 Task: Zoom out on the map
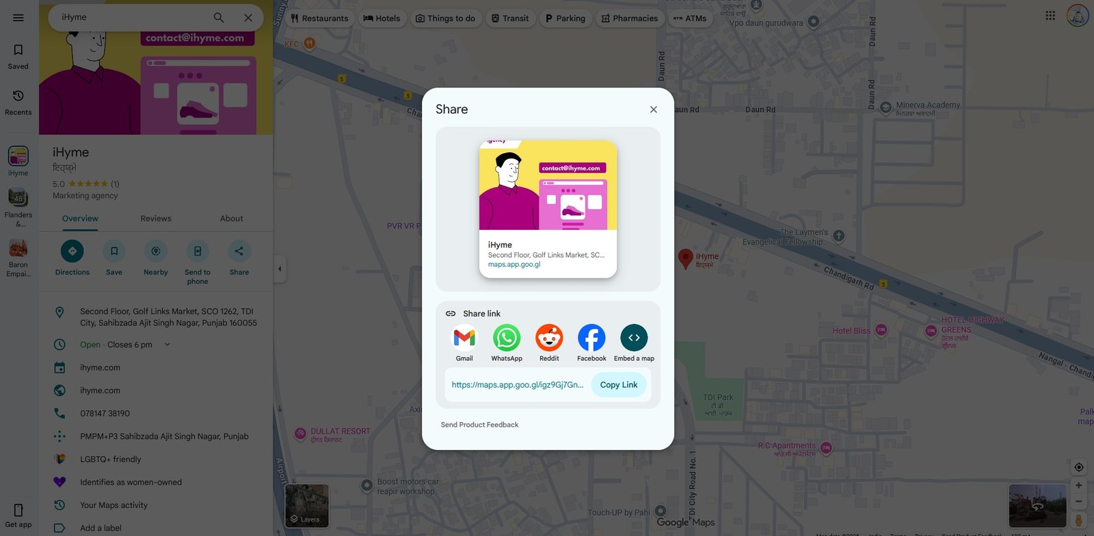coord(1078,502)
